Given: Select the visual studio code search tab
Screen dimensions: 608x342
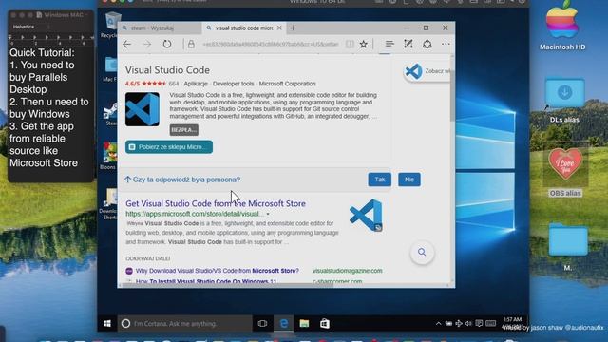Looking at the screenshot, I should click(x=243, y=28).
